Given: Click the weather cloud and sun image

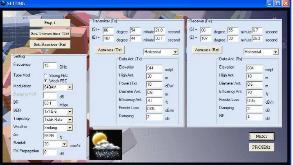Looking at the screenshot, I should (x=106, y=145).
